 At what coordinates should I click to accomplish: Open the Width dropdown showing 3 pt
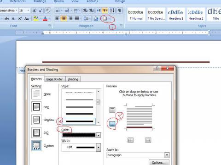pyautogui.click(x=99, y=147)
